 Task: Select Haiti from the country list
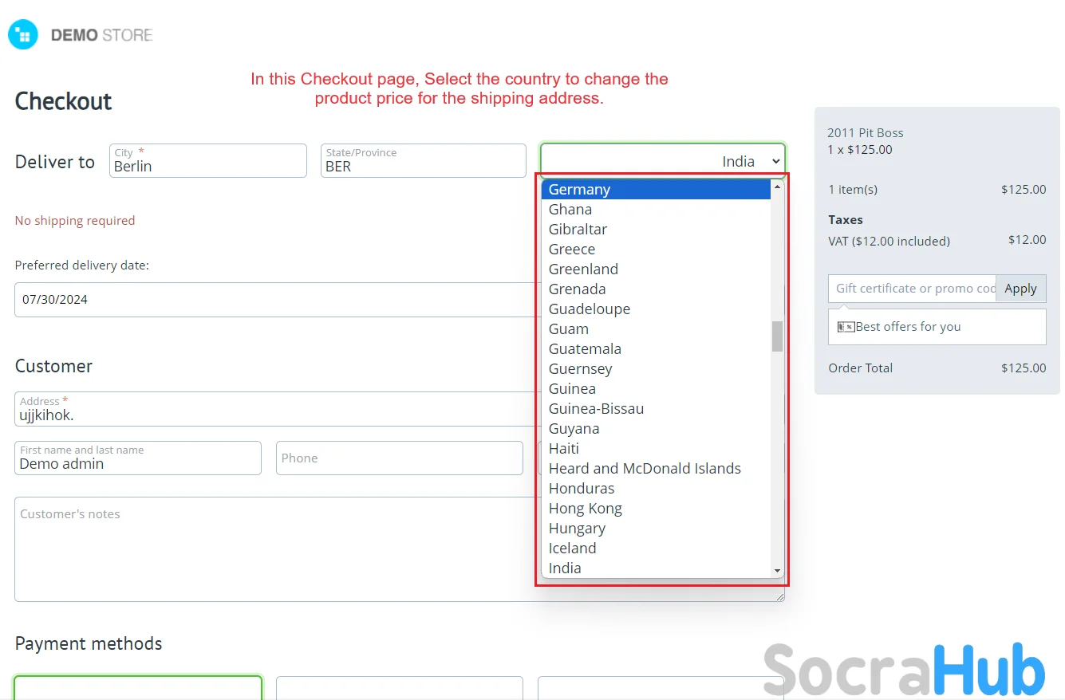pos(656,448)
